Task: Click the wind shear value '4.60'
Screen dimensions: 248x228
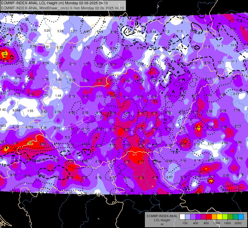Action: pos(225,143)
